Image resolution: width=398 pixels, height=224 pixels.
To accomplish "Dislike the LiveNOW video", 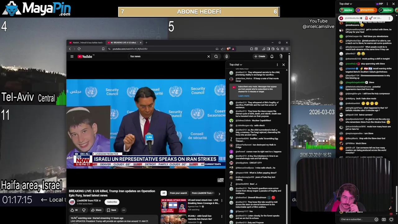I will [x=84, y=210].
